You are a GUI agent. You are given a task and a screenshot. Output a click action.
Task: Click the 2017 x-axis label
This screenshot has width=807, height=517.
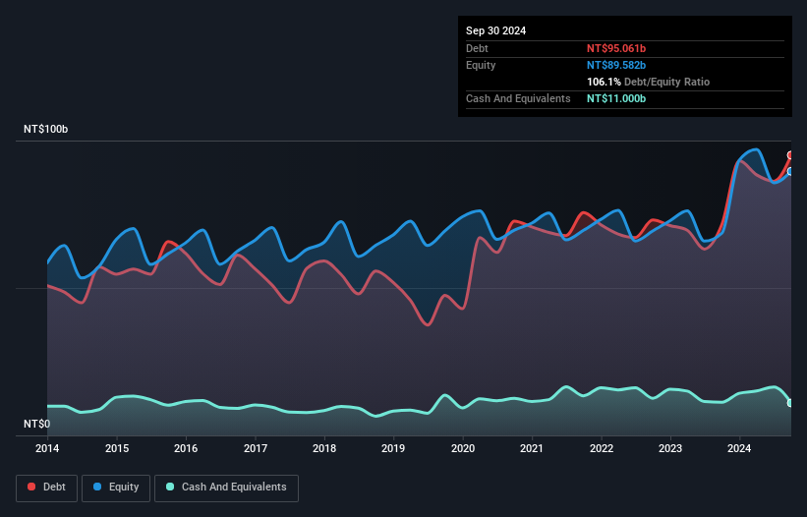256,448
